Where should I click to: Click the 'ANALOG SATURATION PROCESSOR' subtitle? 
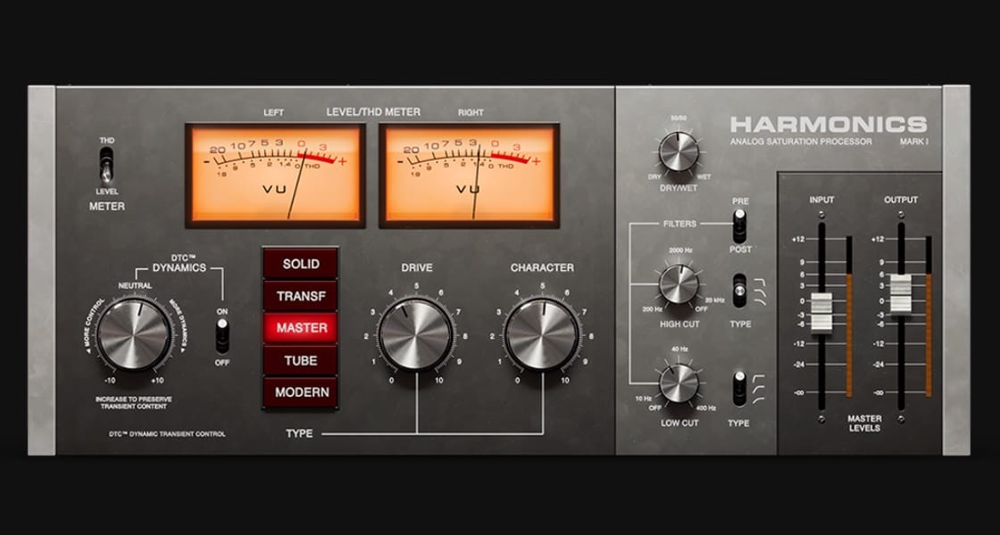click(x=801, y=142)
